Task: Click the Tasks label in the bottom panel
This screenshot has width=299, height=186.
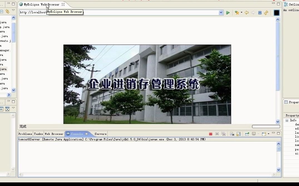Action: click(38, 134)
